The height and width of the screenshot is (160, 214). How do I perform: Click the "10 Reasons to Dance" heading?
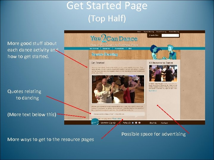point(161,63)
